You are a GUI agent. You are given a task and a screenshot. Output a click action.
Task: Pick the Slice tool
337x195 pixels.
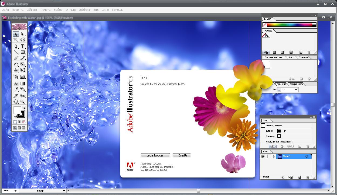(x=16, y=96)
